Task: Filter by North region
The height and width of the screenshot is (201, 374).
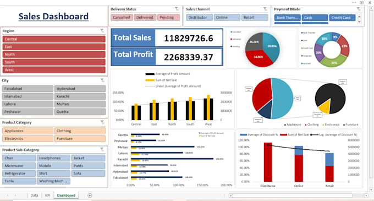Action: (54, 55)
